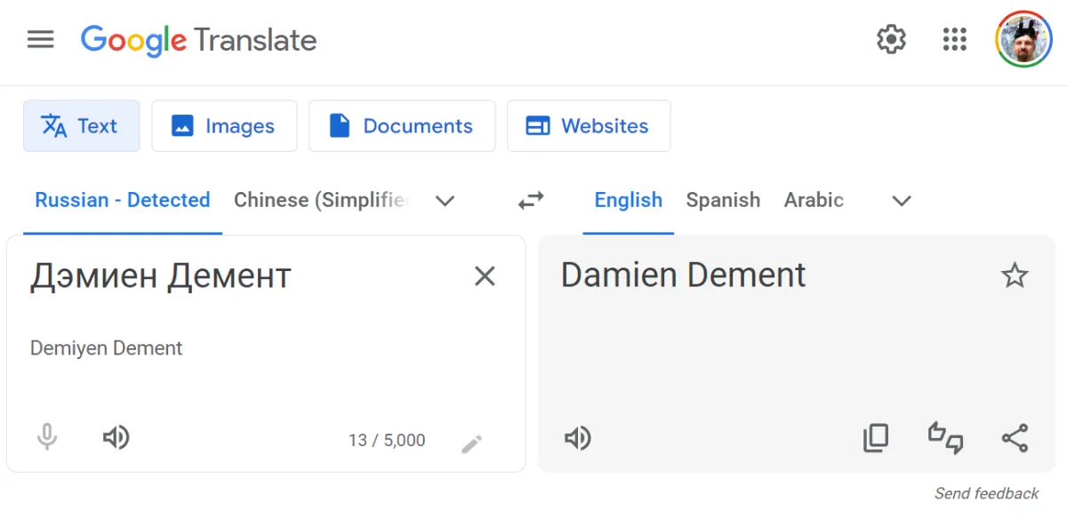Copy the translation to clipboard
Image resolution: width=1067 pixels, height=519 pixels.
click(876, 438)
